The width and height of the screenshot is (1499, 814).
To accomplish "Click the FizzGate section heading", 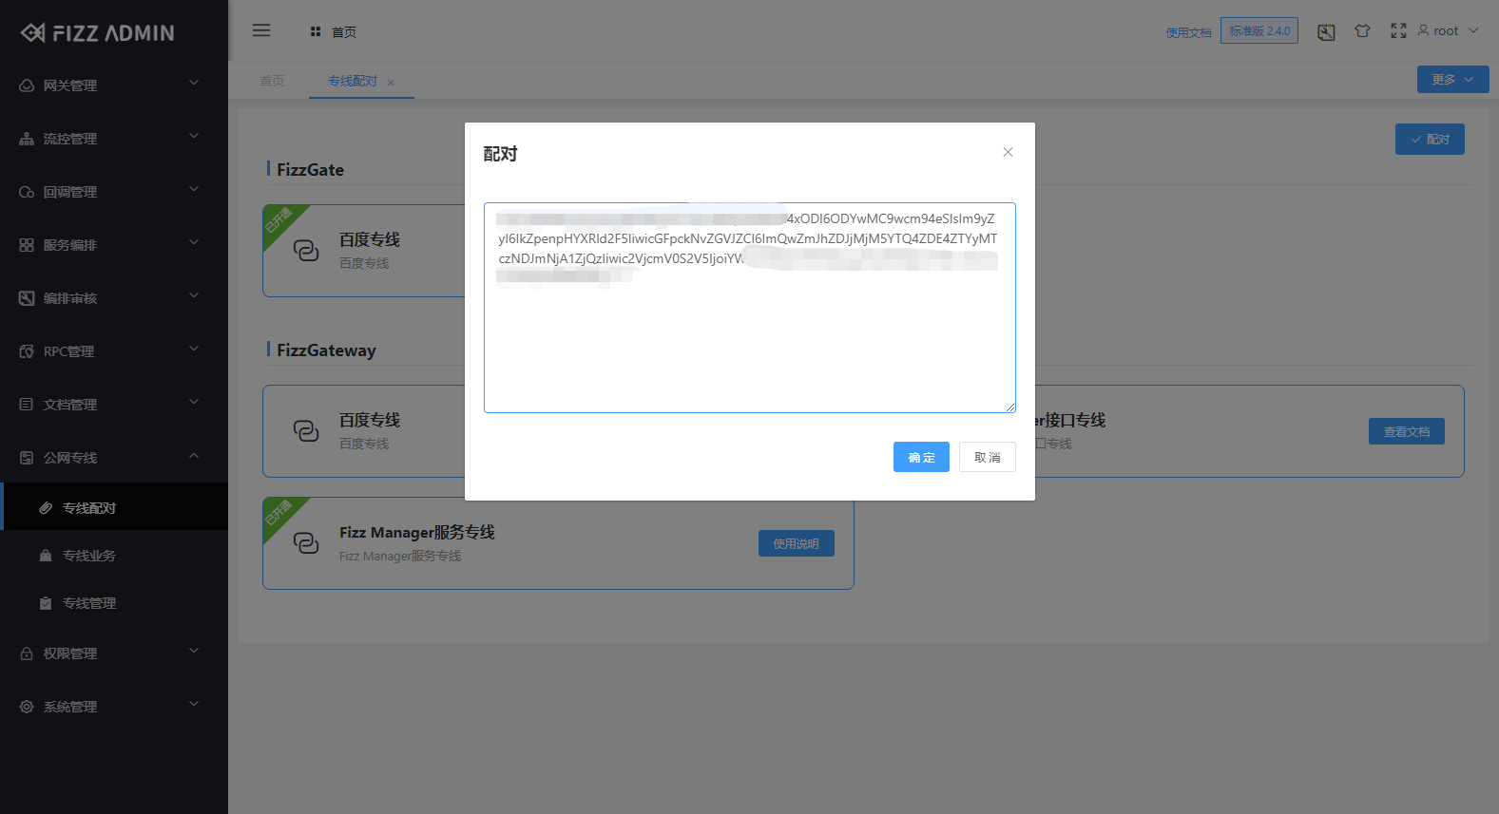I will 310,170.
